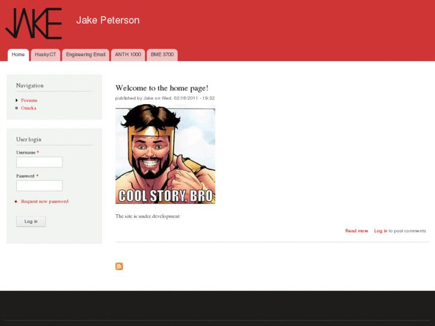This screenshot has height=326, width=435.
Task: Select the Home tab
Action: 19,54
